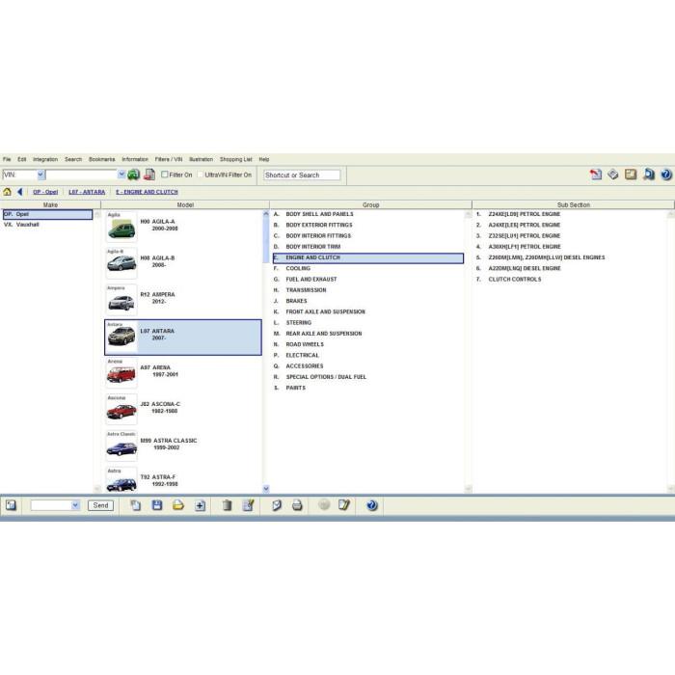Open the Edit menu
The height and width of the screenshot is (675, 675).
pyautogui.click(x=22, y=159)
